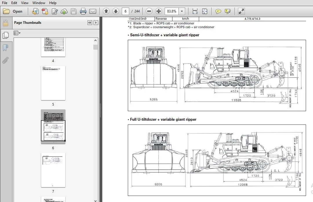
Task: Open the View menu
Action: tap(25, 3)
